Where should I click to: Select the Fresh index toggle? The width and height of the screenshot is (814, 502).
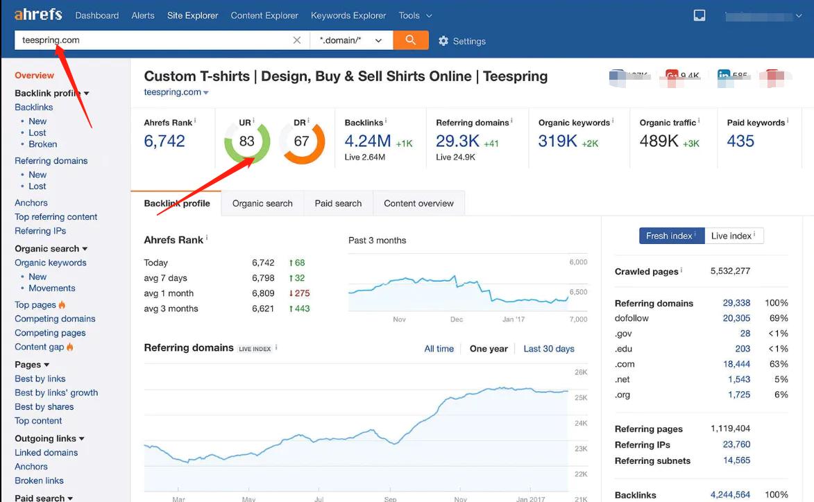671,236
